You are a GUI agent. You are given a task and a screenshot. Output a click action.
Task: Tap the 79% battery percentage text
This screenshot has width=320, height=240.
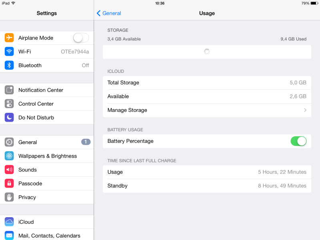(305, 3)
